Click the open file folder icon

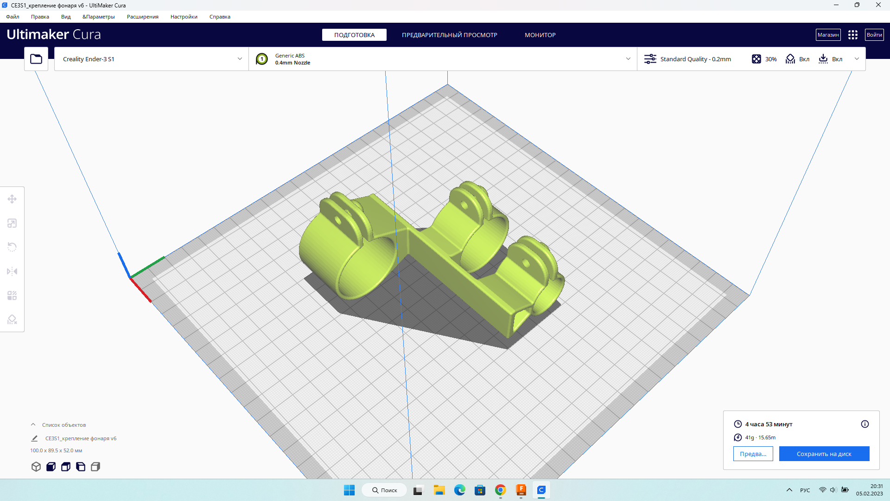[36, 59]
